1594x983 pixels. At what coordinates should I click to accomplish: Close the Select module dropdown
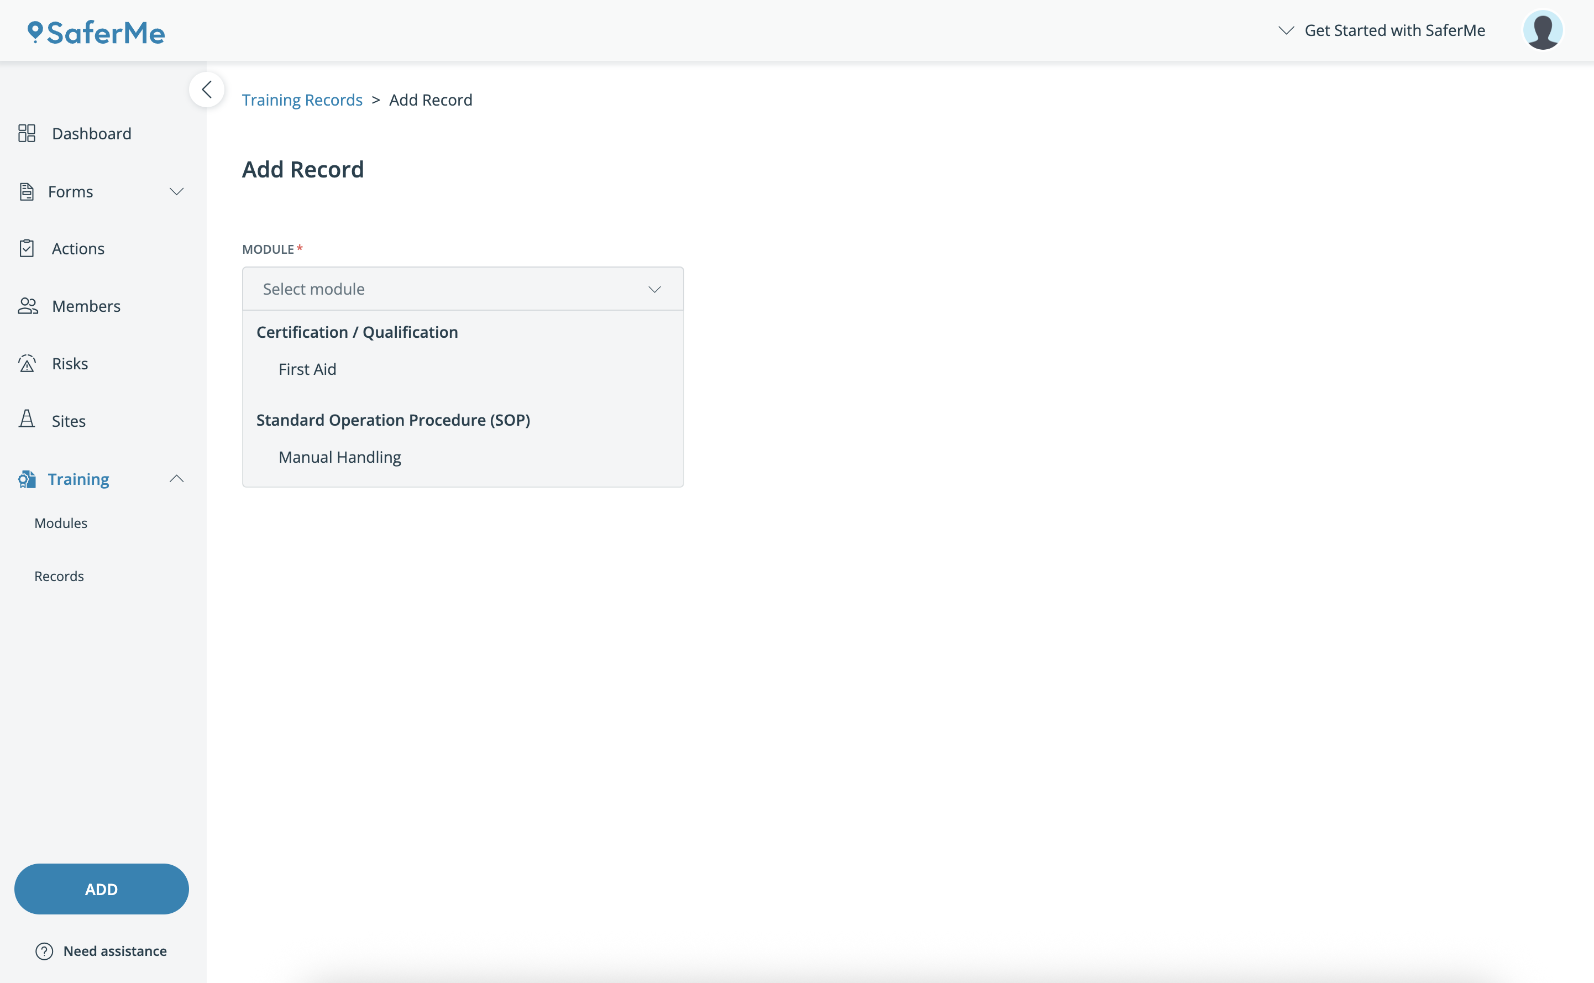pyautogui.click(x=654, y=289)
